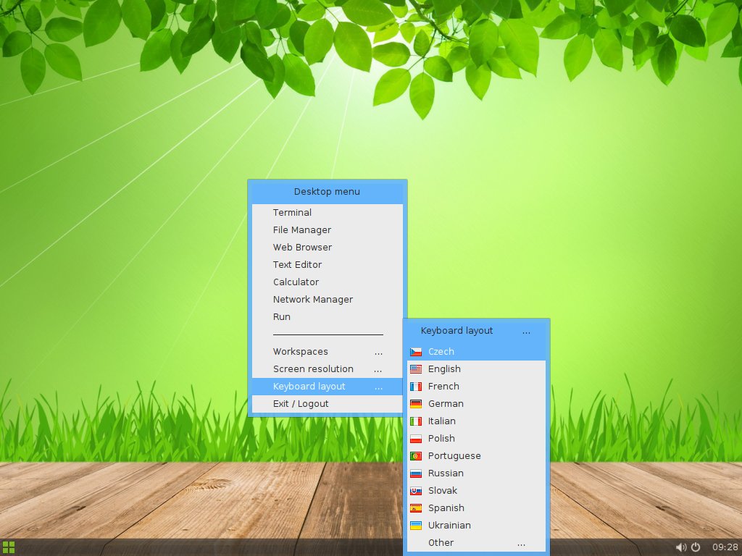Choose the Spanish flag icon
This screenshot has height=556, width=742.
coord(416,508)
